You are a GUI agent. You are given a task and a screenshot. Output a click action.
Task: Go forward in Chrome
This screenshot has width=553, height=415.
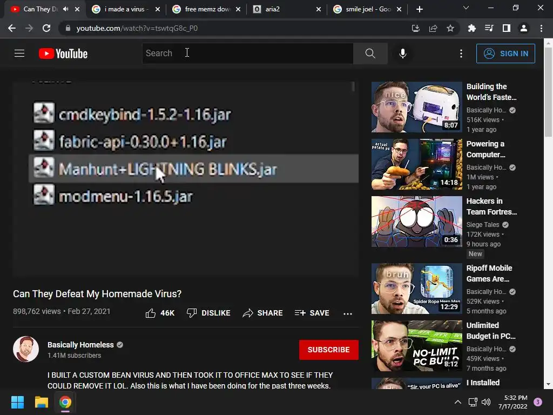(29, 28)
